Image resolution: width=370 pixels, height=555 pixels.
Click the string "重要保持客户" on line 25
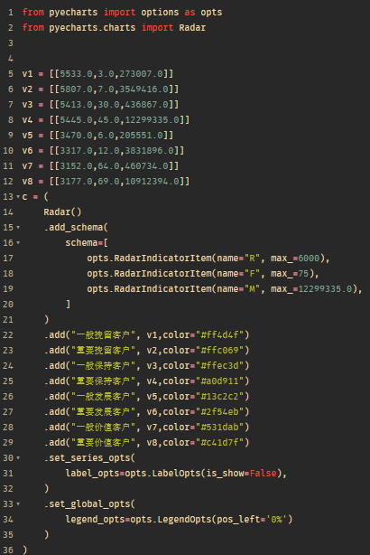103,381
